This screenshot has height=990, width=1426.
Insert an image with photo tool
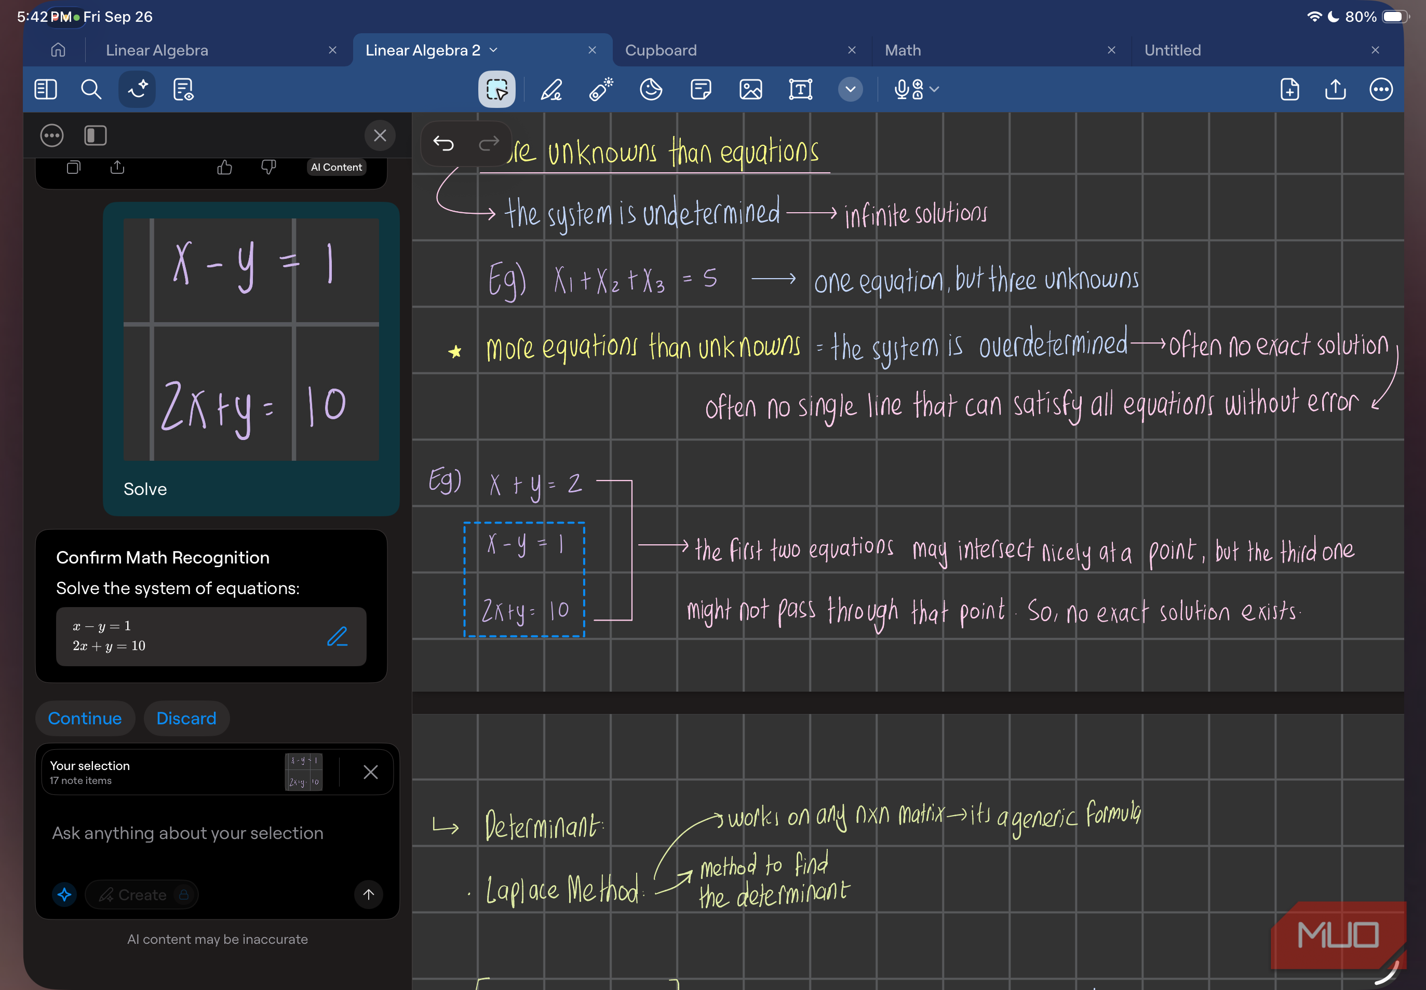point(750,89)
